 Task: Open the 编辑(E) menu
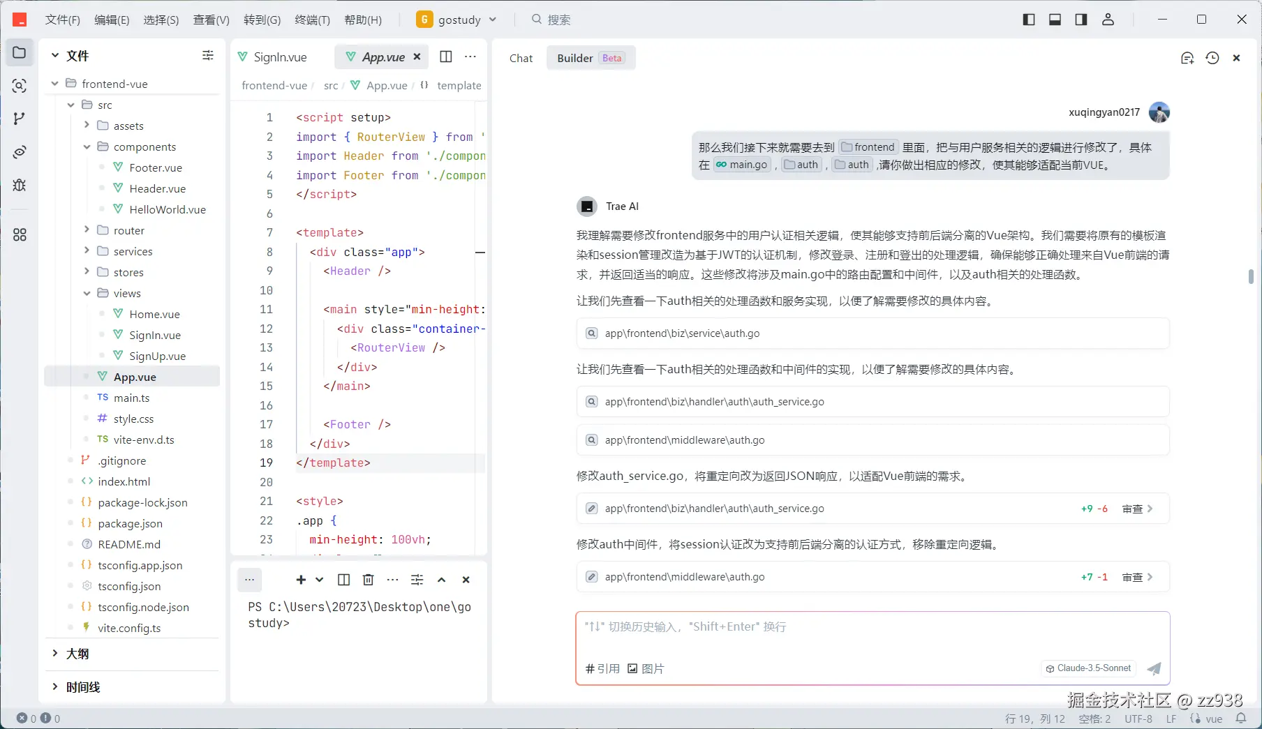(112, 20)
